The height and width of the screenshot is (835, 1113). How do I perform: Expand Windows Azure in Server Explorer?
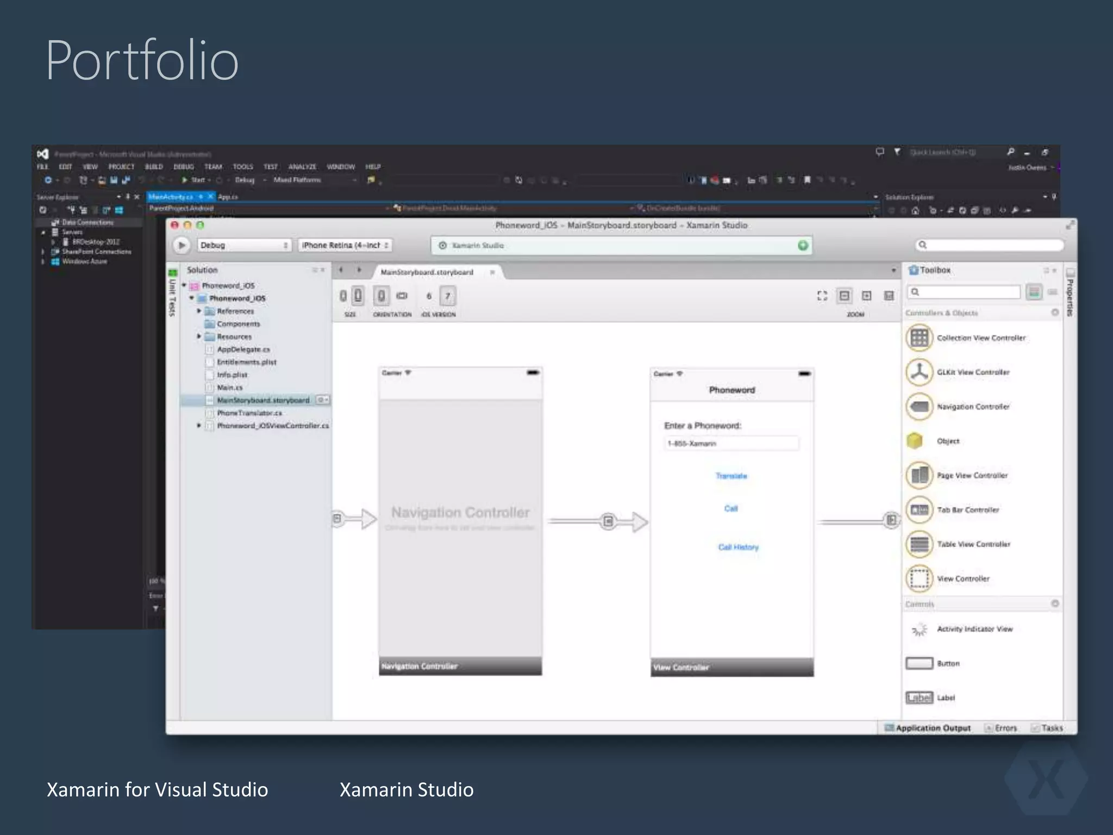(43, 261)
